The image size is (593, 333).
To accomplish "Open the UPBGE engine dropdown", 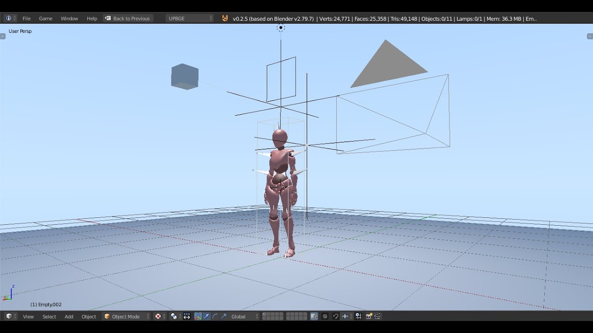I will pos(190,18).
